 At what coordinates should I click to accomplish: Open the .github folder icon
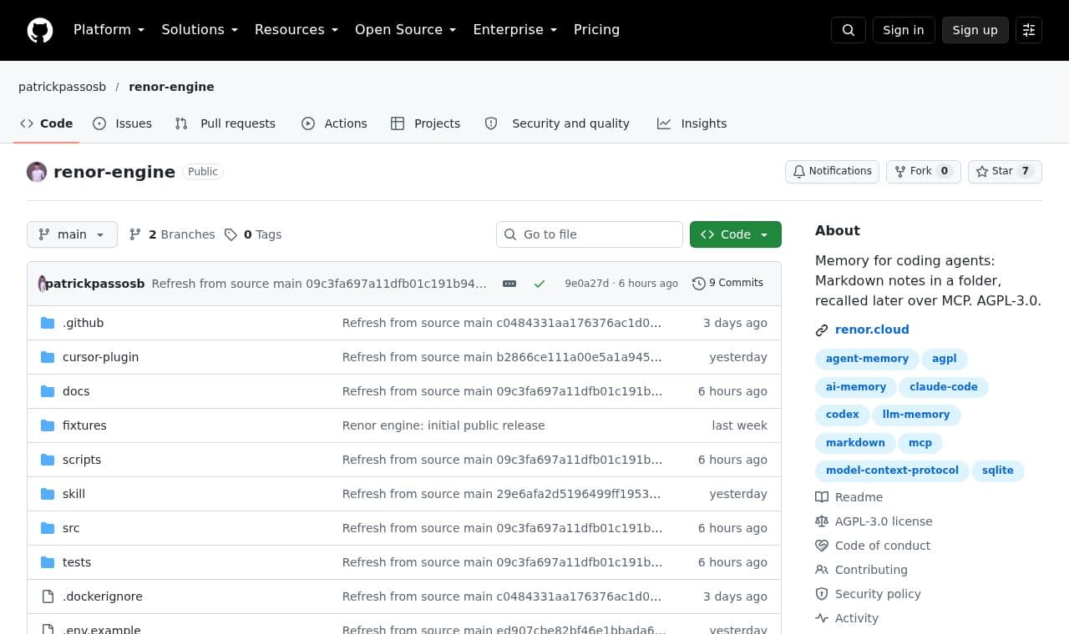click(48, 323)
